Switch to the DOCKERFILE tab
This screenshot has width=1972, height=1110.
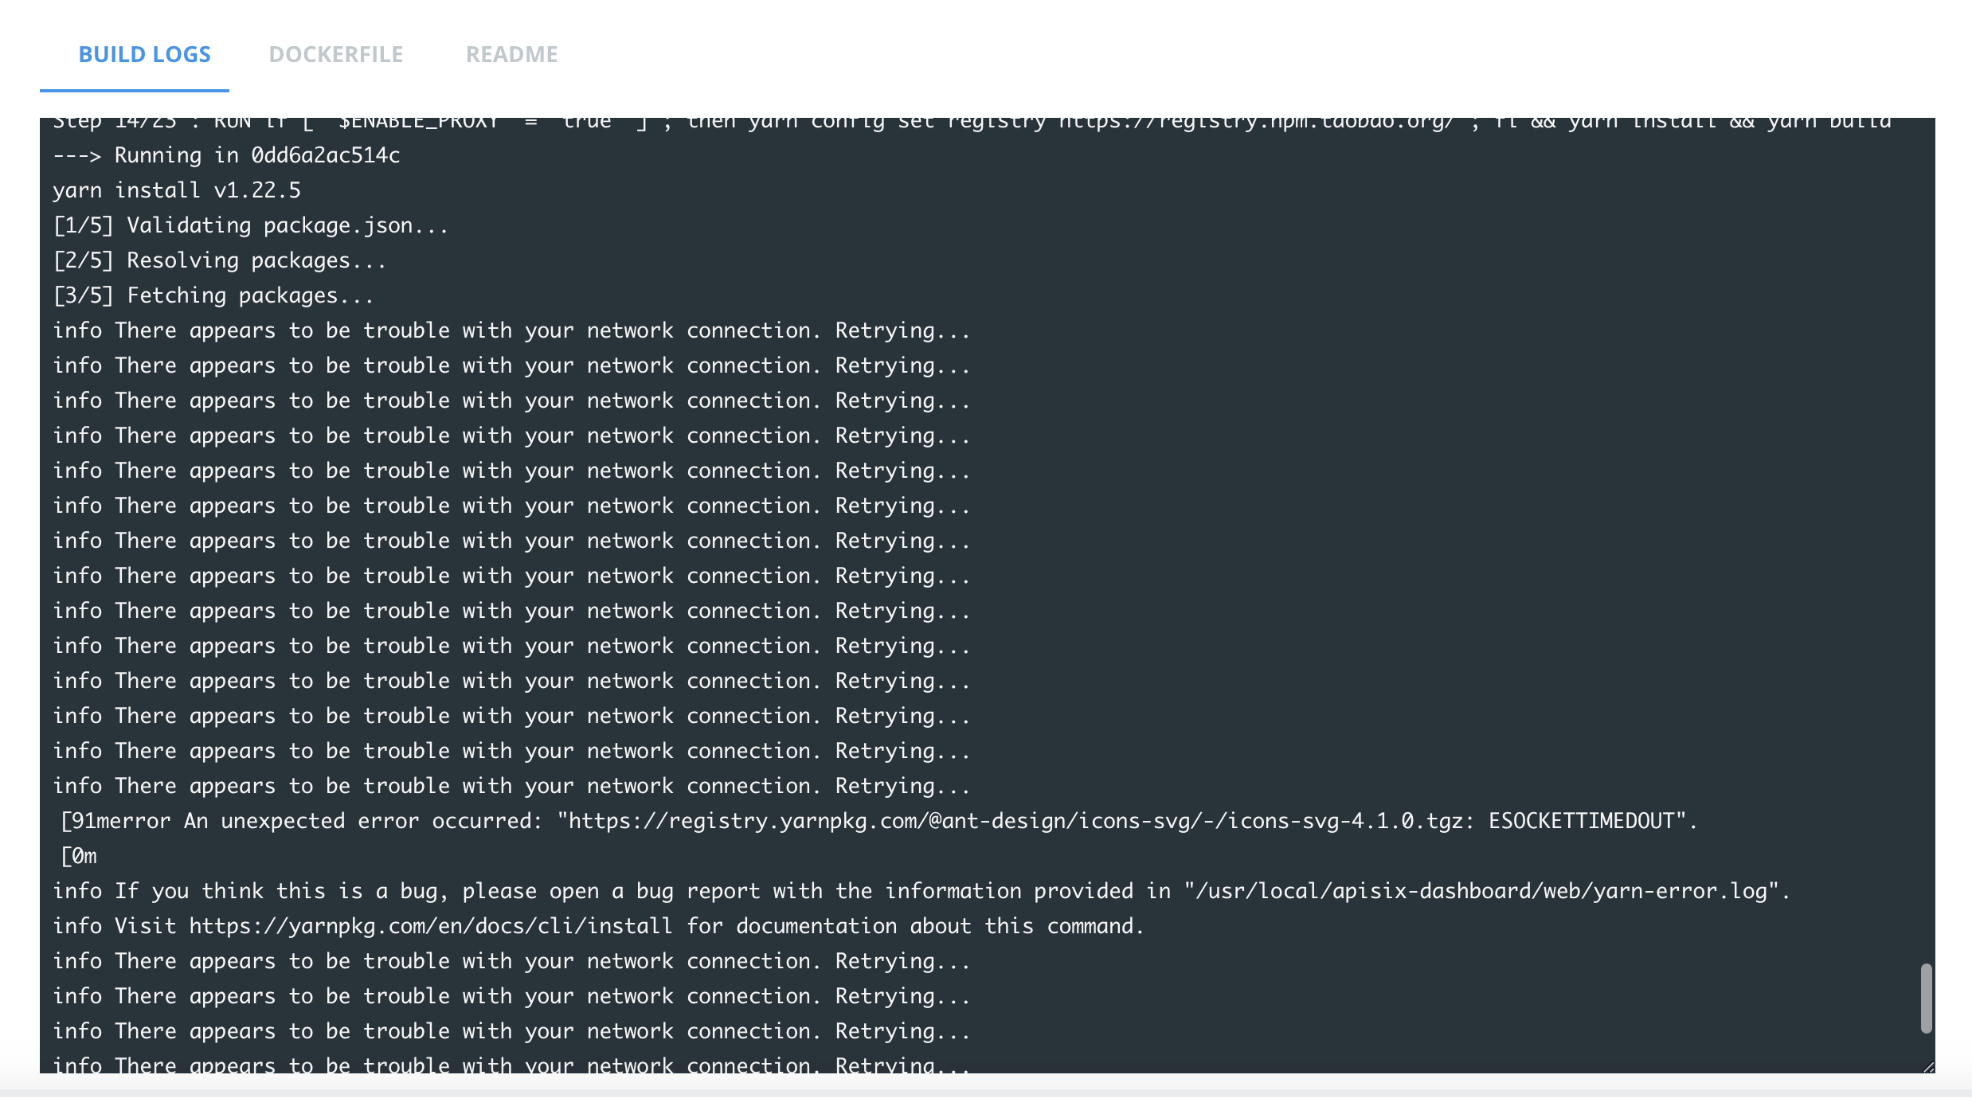[x=338, y=54]
